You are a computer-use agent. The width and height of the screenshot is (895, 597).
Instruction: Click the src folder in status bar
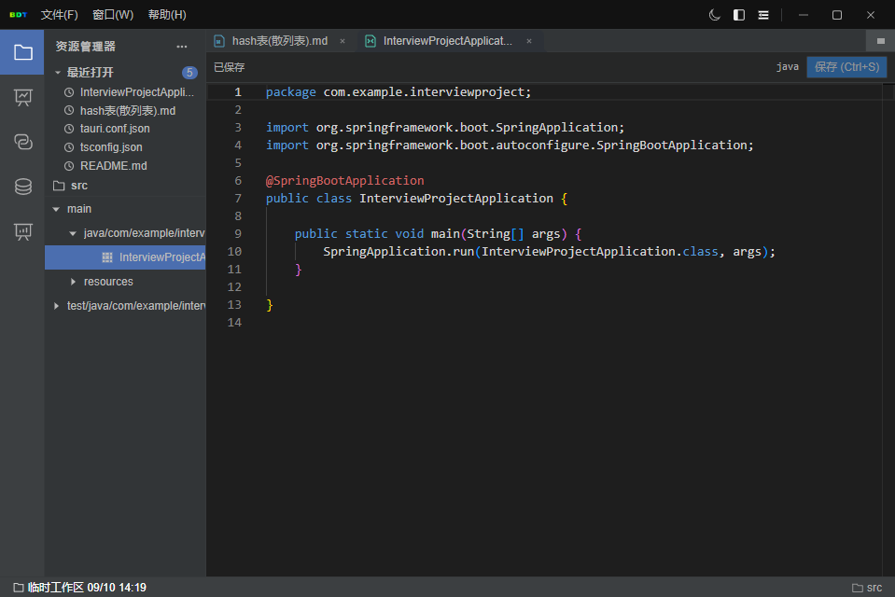pyautogui.click(x=867, y=588)
